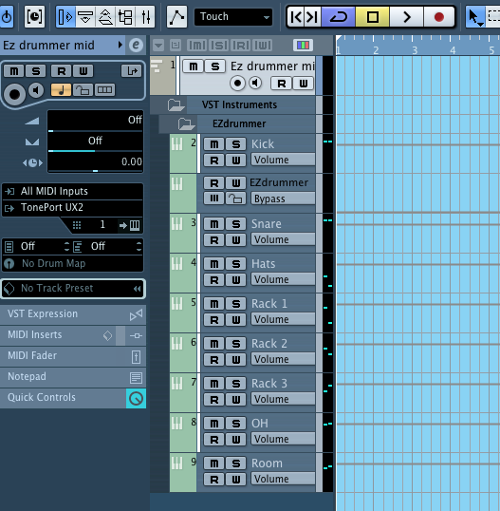Click the Go to next marker button

click(x=312, y=16)
